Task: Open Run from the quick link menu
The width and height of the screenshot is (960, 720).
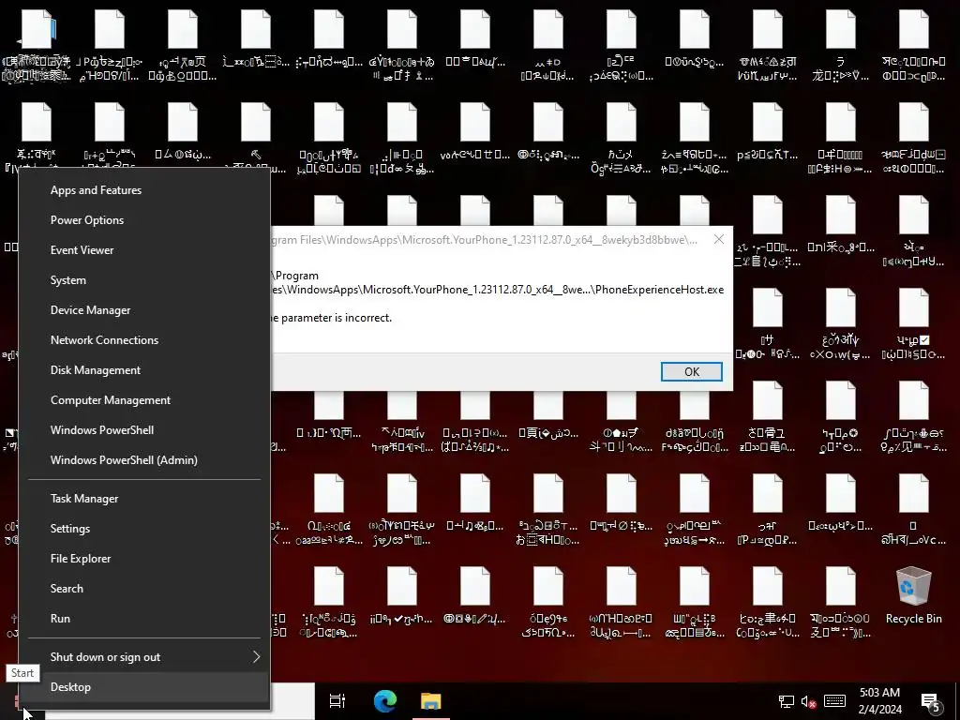Action: (x=144, y=619)
